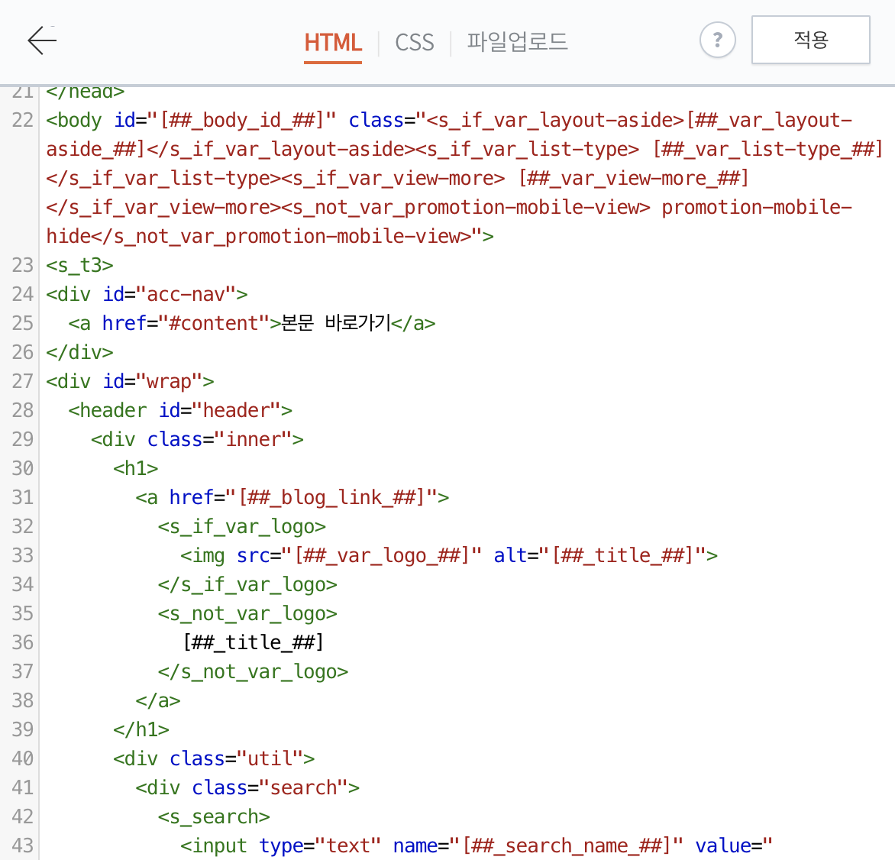Click the <s_search> tag on line 42
Image resolution: width=895 pixels, height=860 pixels.
coord(214,818)
